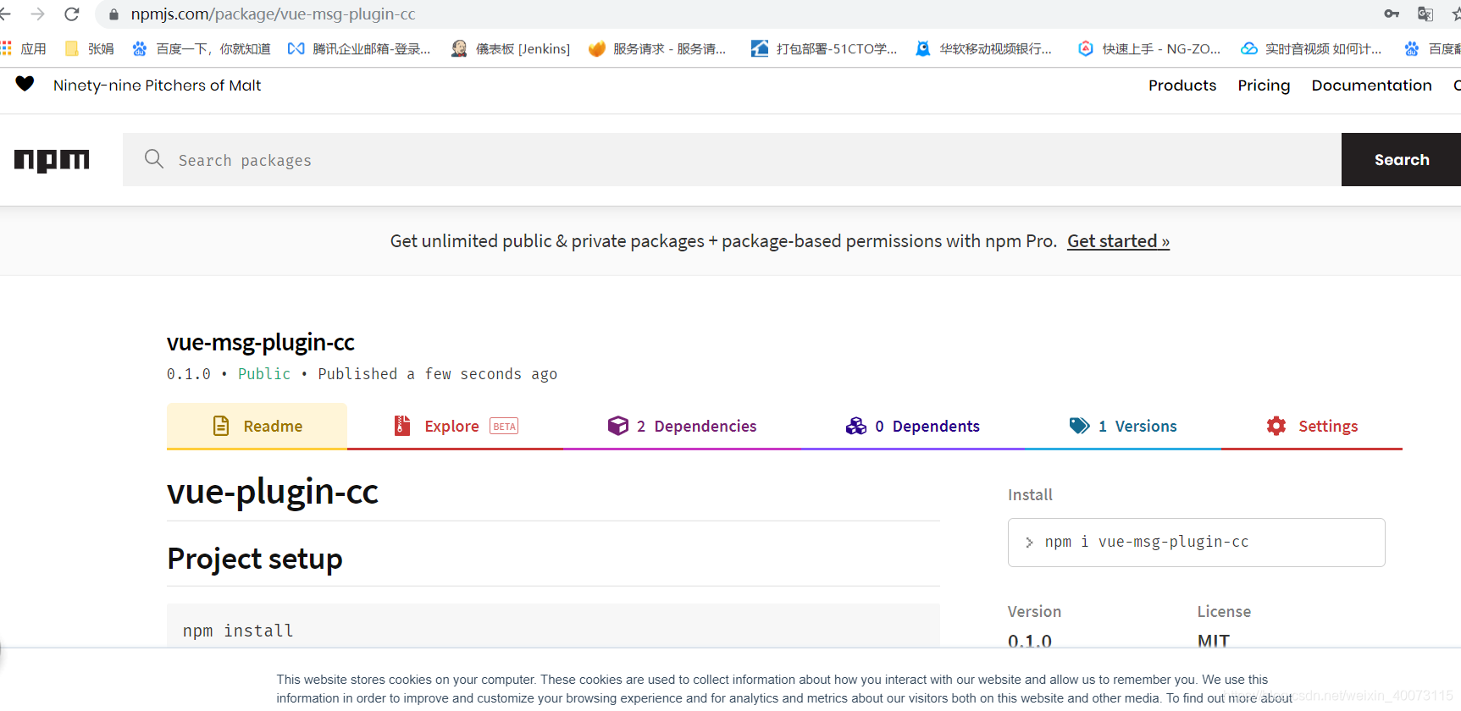Click the vue-plugin-cc readme heading
The width and height of the screenshot is (1461, 711).
pyautogui.click(x=273, y=492)
